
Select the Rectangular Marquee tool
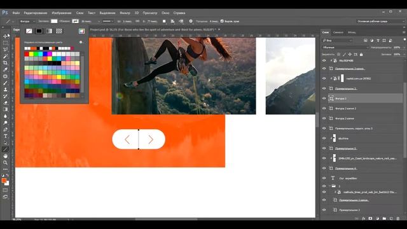pyautogui.click(x=5, y=43)
